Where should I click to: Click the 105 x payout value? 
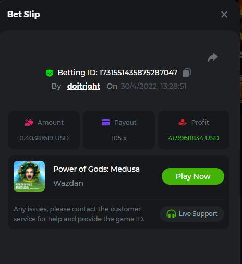pos(119,138)
